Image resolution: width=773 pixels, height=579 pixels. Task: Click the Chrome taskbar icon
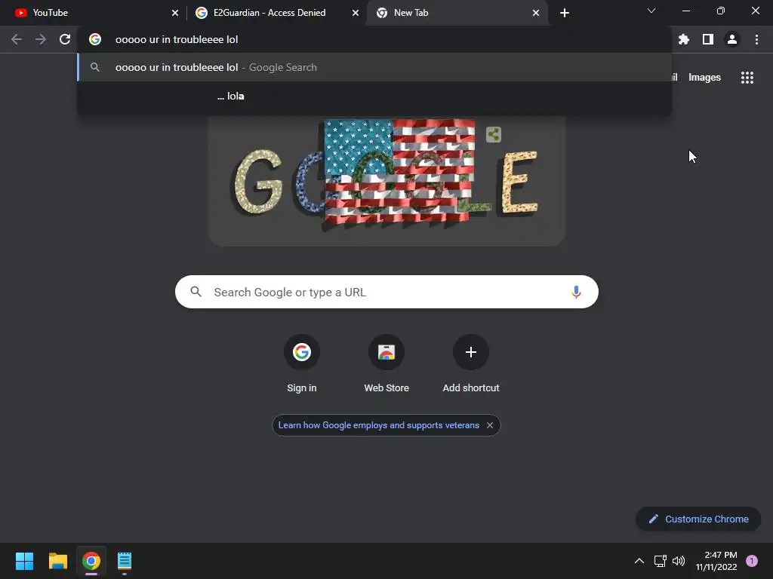pos(91,561)
